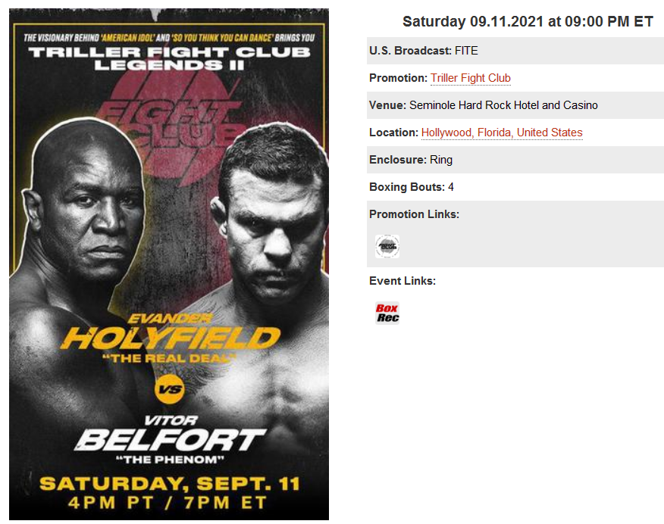
Task: Select the Boxing Bouts 4 row
Action: [x=515, y=187]
